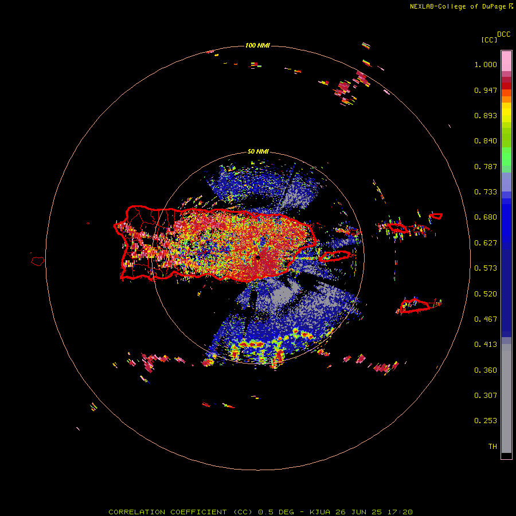Click the 0.467 color scale value

(x=486, y=319)
